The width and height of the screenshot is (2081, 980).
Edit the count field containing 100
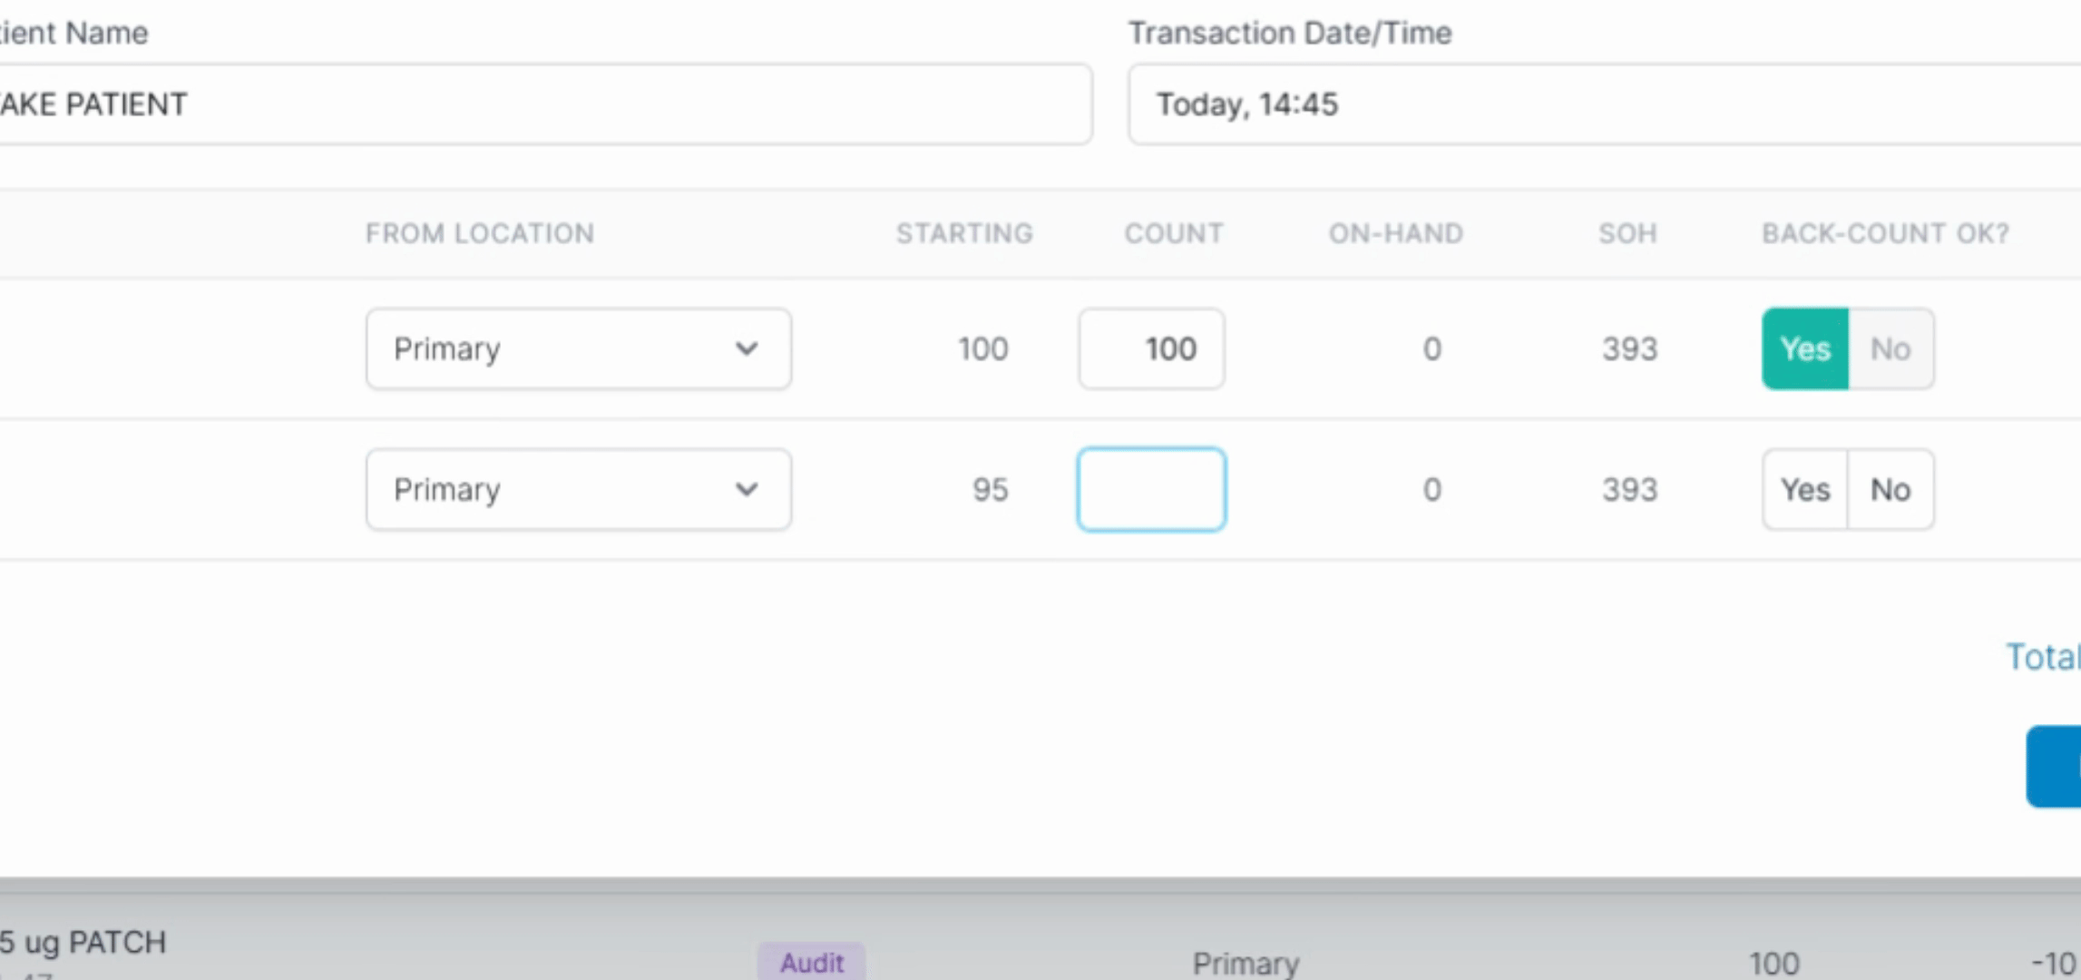1151,348
